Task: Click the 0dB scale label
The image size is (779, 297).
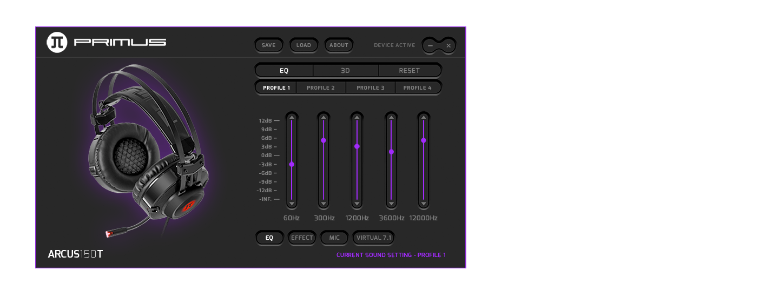Action: pos(266,156)
